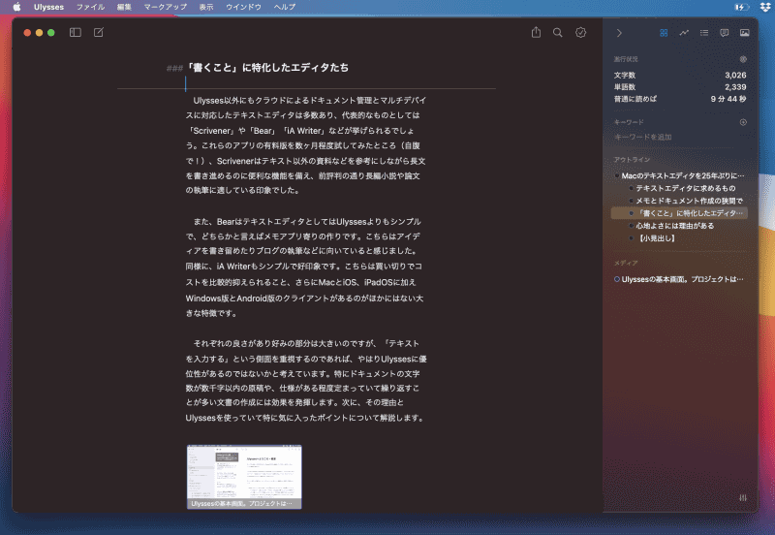Toggle the sidebar view icon
Image resolution: width=775 pixels, height=535 pixels.
pyautogui.click(x=76, y=33)
